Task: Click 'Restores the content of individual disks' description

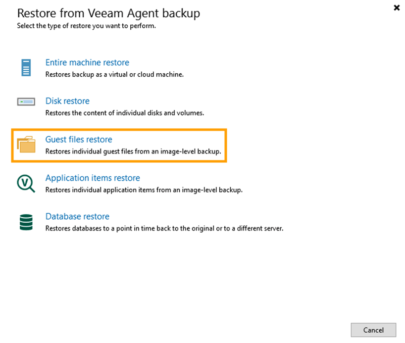Action: 124,113
